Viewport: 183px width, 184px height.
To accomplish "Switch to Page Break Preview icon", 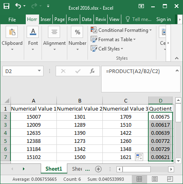I will point(170,179).
